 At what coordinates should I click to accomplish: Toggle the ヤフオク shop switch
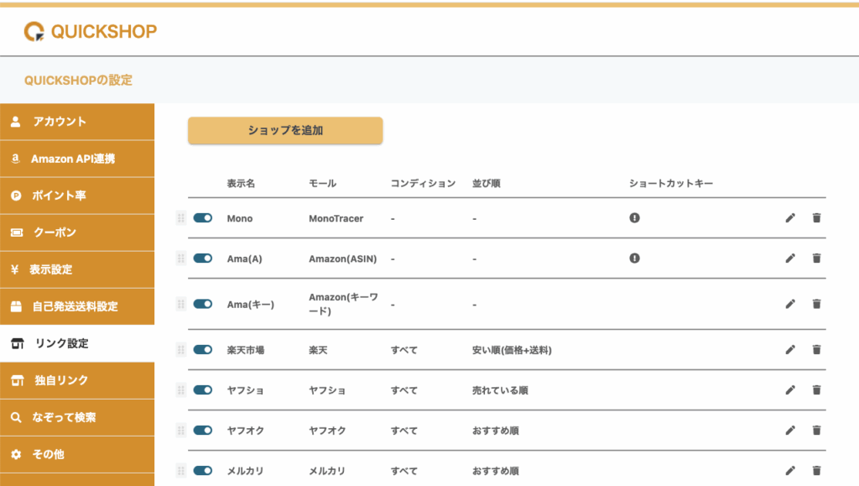point(202,431)
